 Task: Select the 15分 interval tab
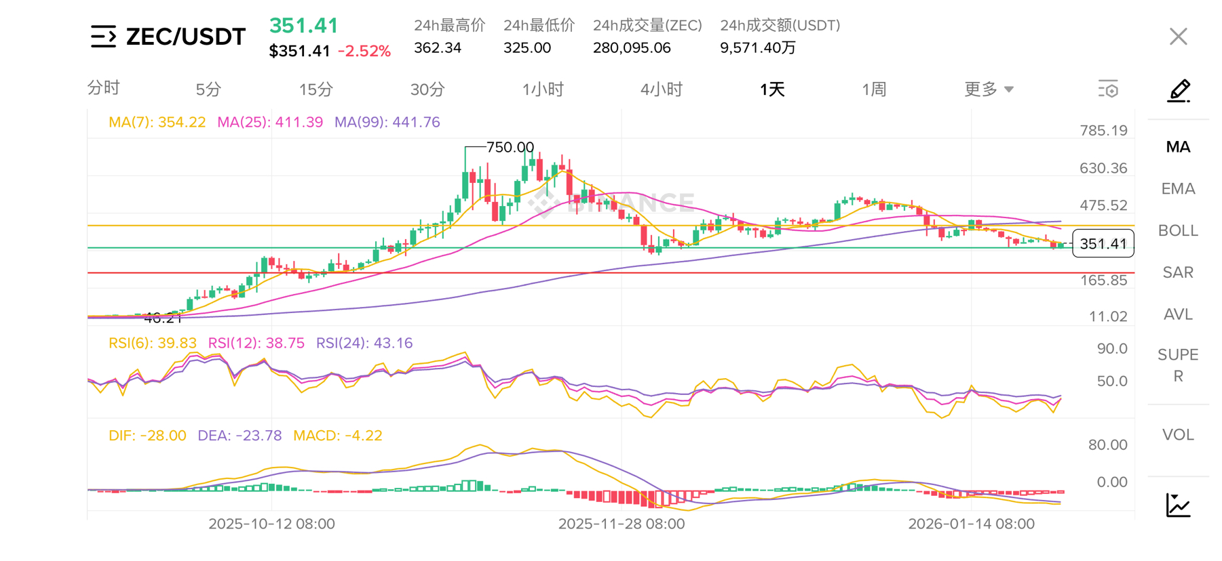coord(316,89)
